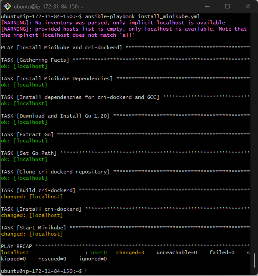Click changed: [localhost] under Install cri-dockerd

tap(32, 216)
